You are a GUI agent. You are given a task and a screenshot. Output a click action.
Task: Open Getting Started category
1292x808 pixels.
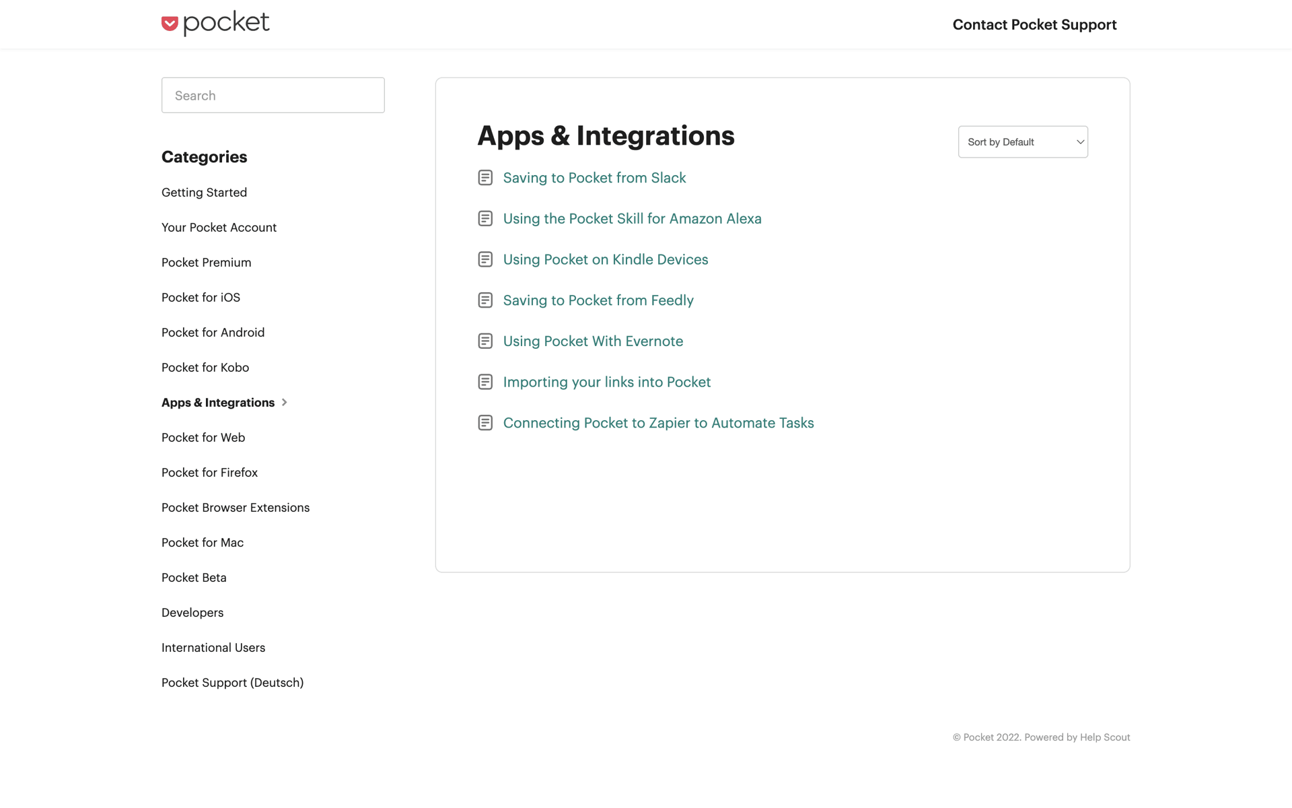204,193
